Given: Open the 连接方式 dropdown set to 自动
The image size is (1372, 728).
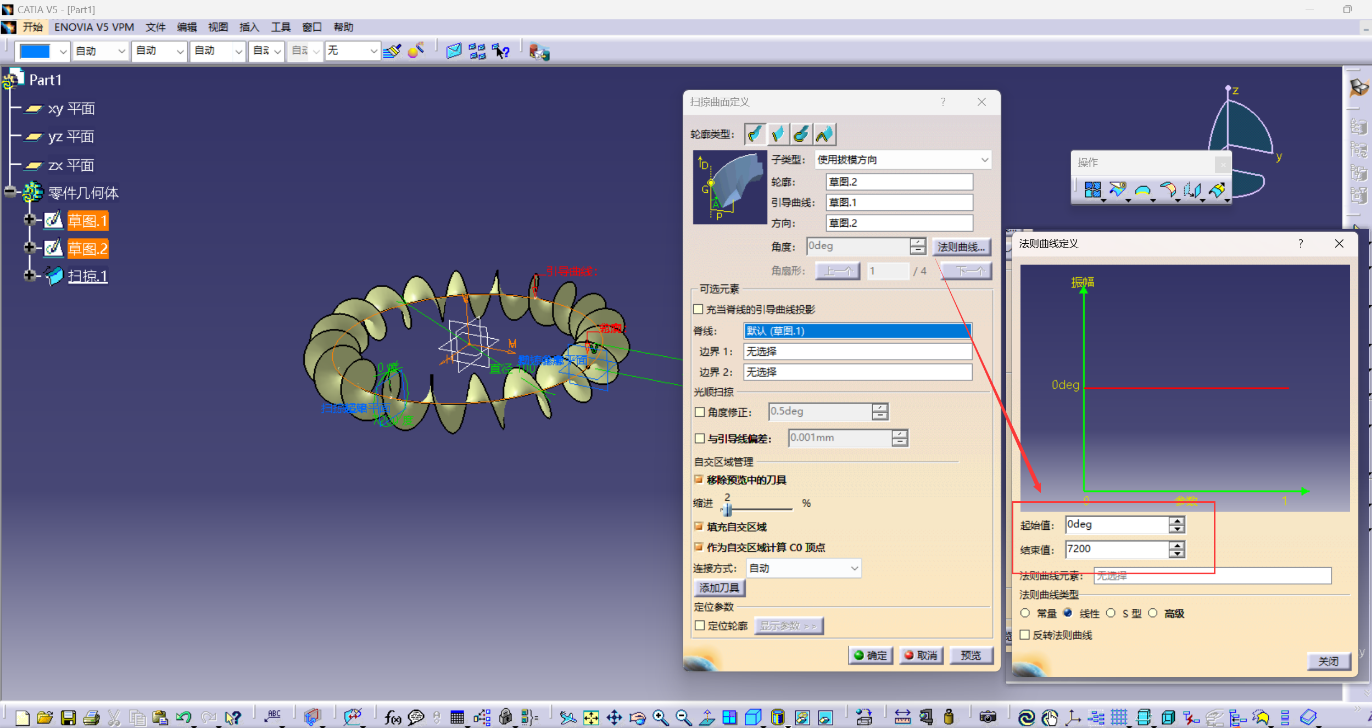Looking at the screenshot, I should click(x=804, y=568).
